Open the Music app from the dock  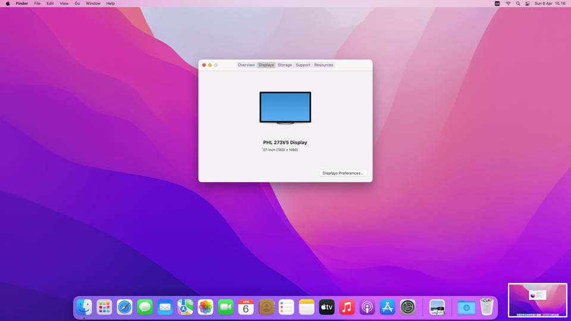[x=347, y=307]
